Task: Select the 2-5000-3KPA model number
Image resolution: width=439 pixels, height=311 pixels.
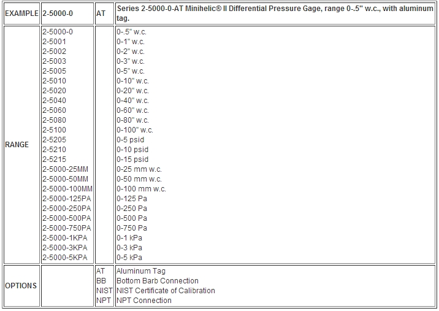Action: 65,248
